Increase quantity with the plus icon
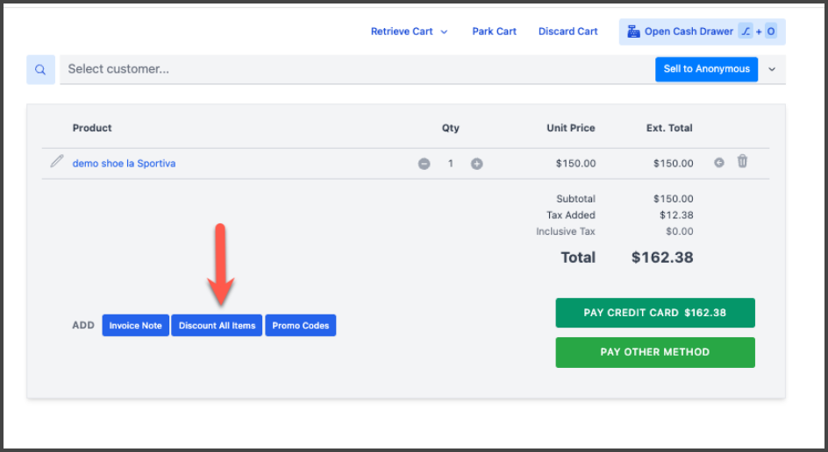Image resolution: width=828 pixels, height=452 pixels. pyautogui.click(x=477, y=164)
